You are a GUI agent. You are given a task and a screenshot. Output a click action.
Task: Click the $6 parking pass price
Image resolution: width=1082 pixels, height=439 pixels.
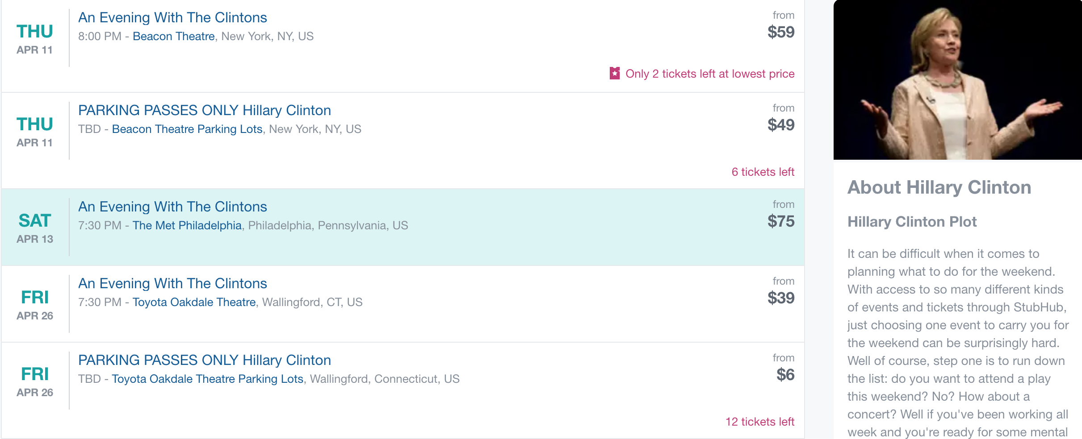pos(785,375)
